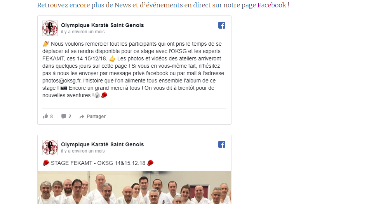
Task: Click the club logo avatar on second post
Action: pyautogui.click(x=50, y=147)
